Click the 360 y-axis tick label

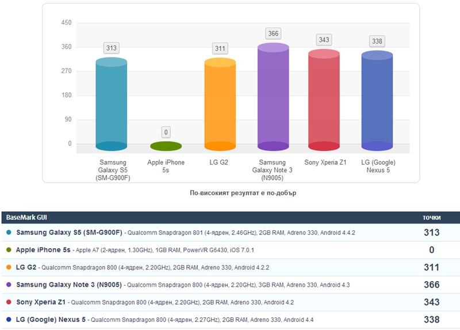(66, 47)
